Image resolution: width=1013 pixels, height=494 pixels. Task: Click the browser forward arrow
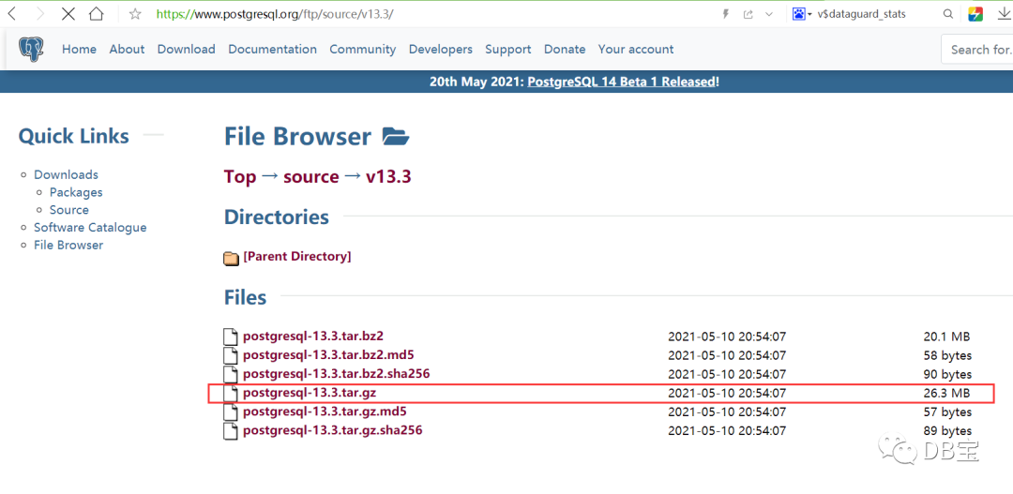coord(40,13)
